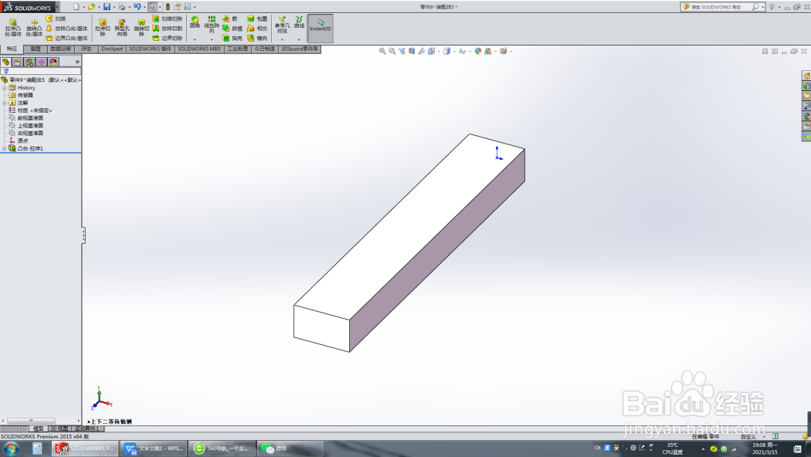Select the Revolved Cut (旋转切除) tool
811x457 pixels.
(x=141, y=27)
